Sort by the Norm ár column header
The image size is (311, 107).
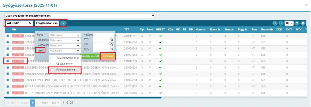[201, 29]
